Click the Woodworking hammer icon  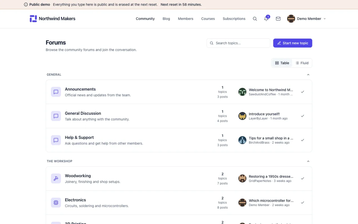[56, 178]
